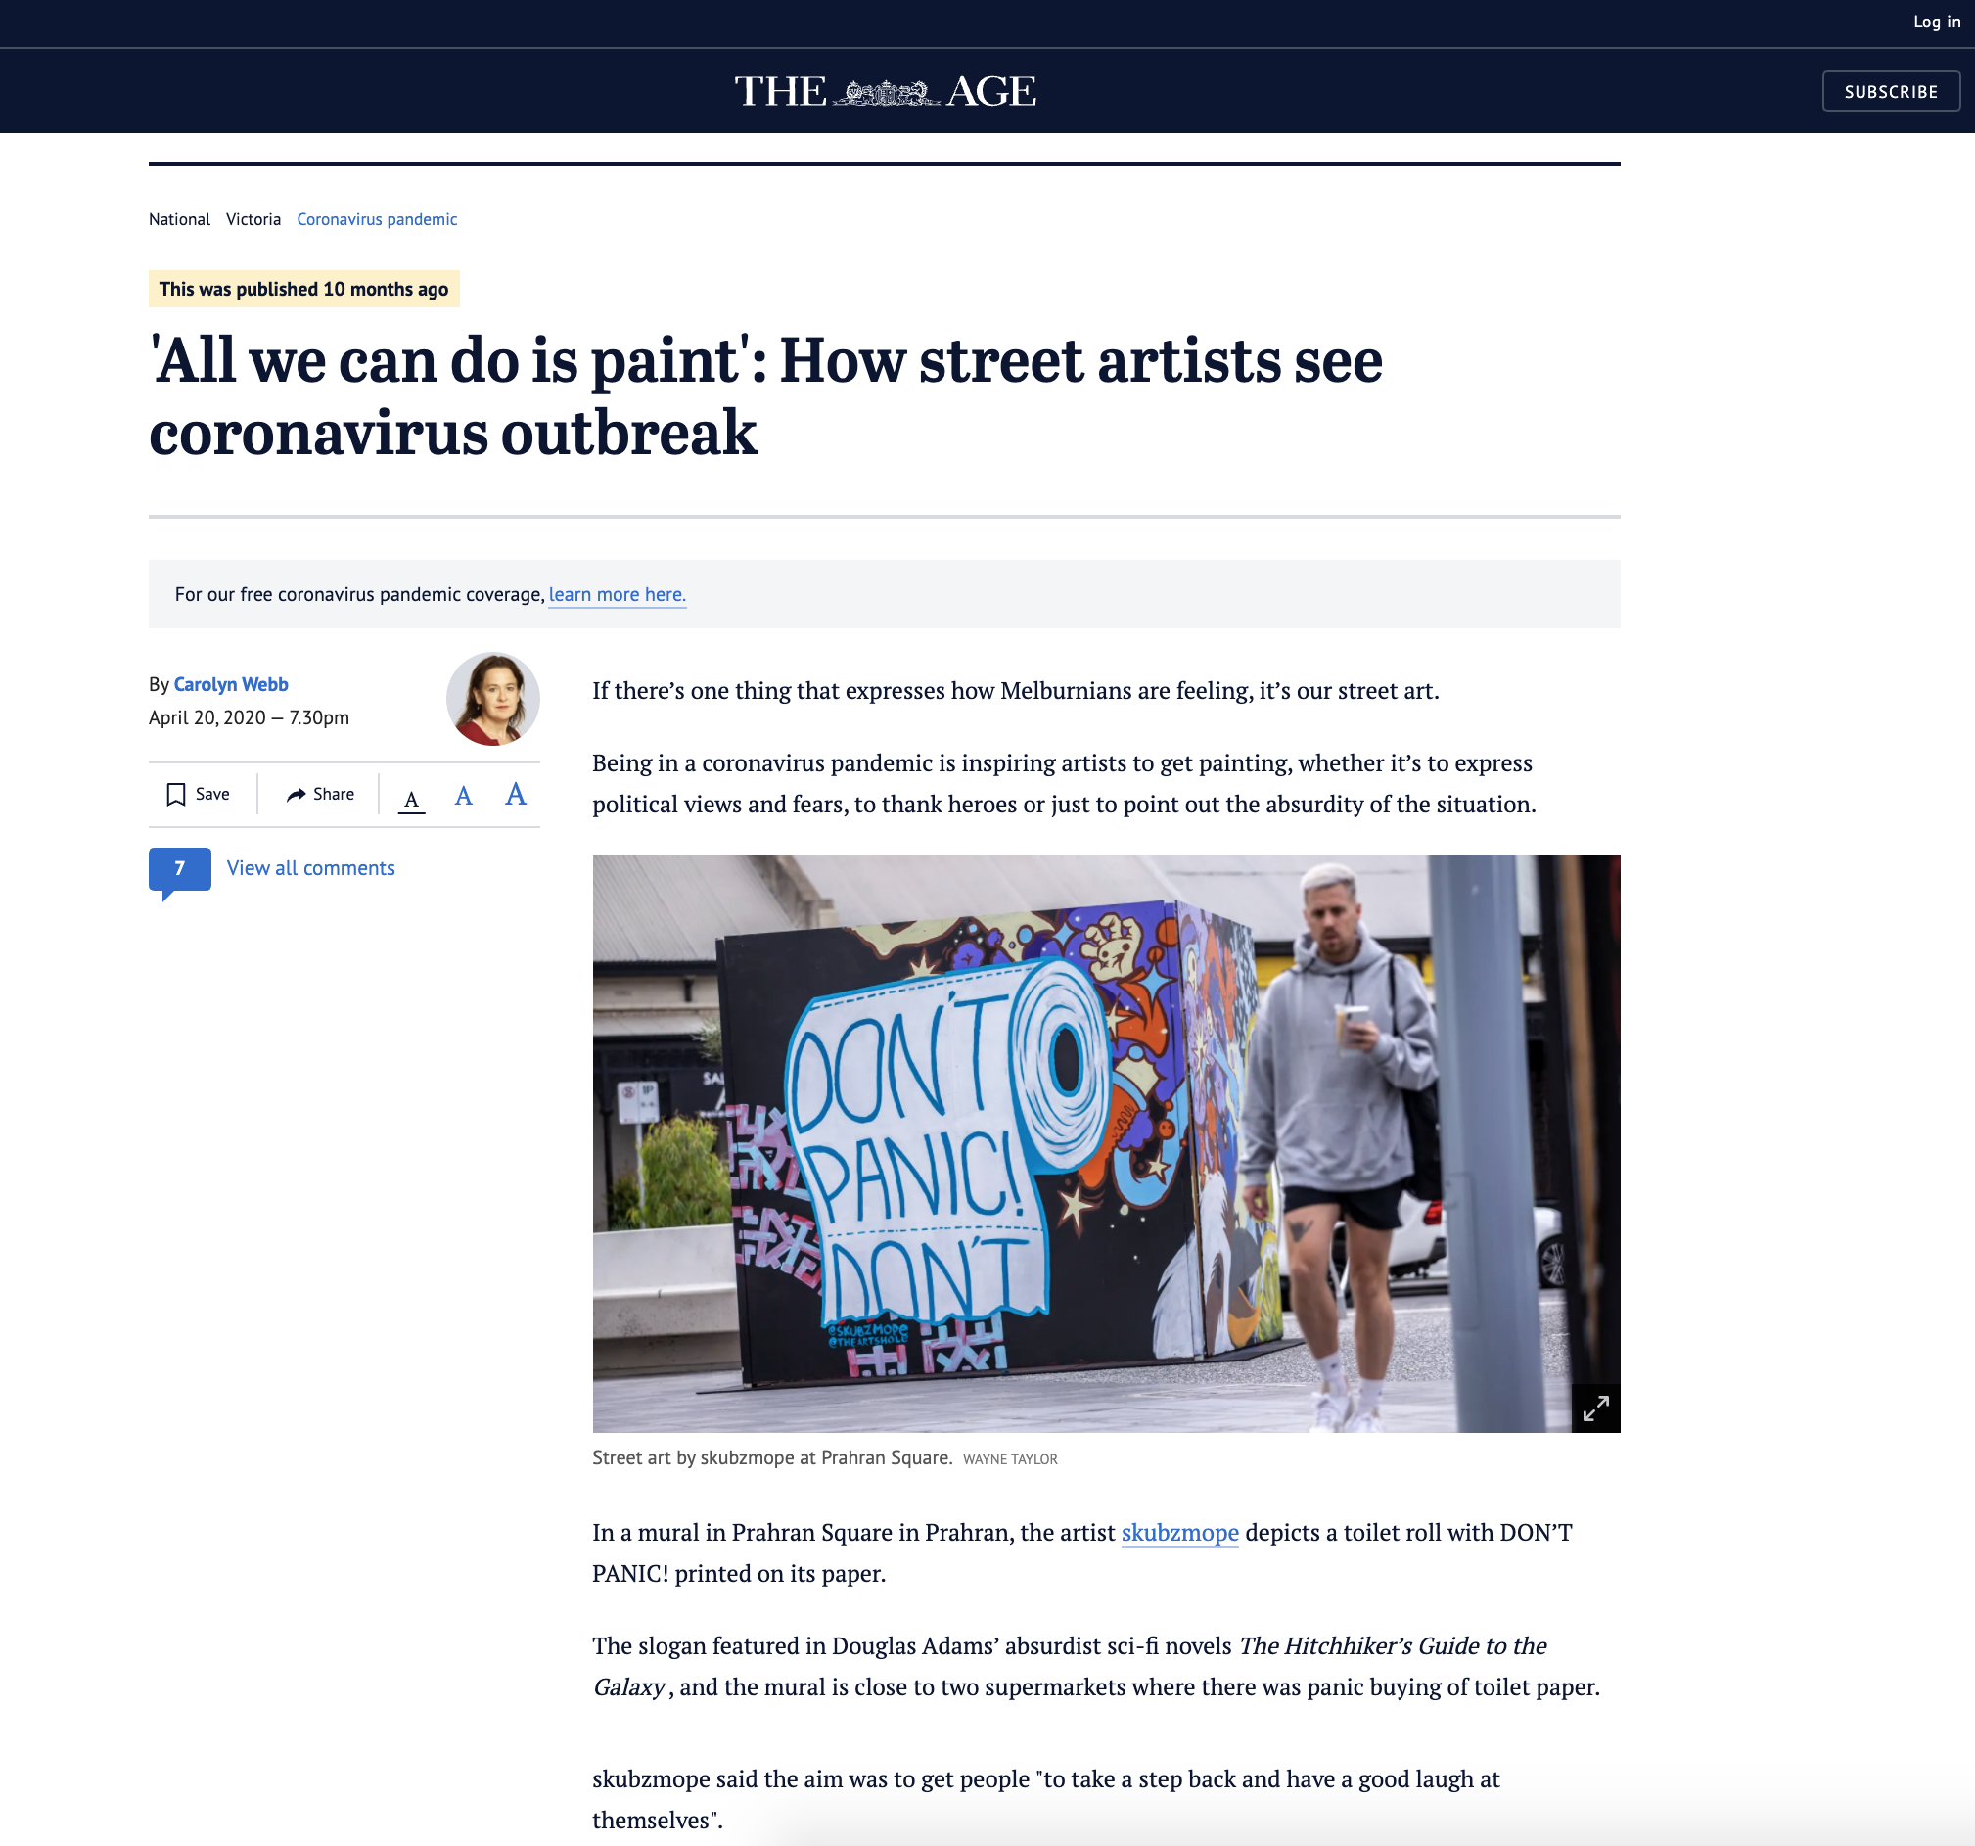Click the Save bookmark icon

[x=176, y=795]
